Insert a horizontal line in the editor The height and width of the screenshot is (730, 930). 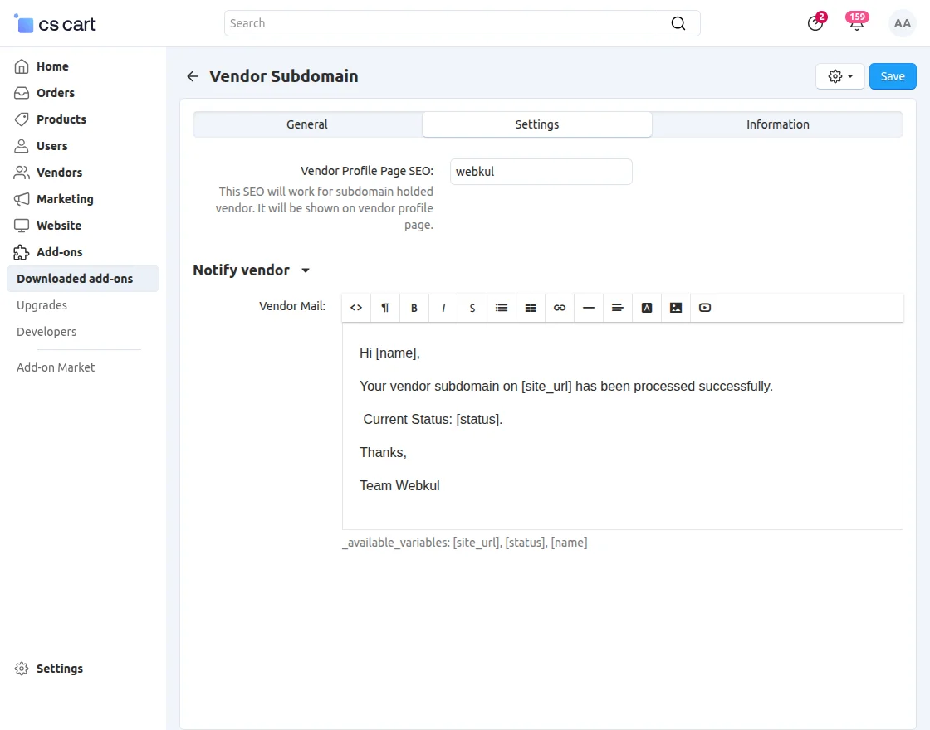588,307
